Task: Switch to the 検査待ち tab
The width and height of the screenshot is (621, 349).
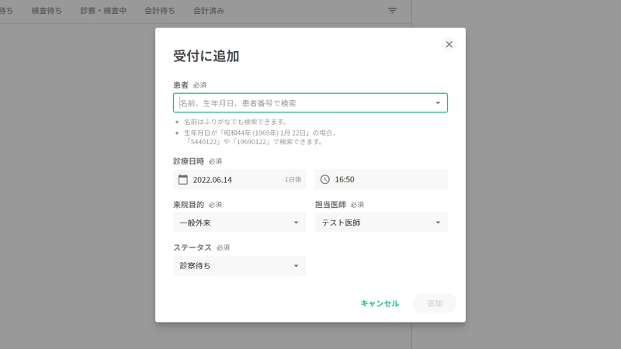Action: pyautogui.click(x=47, y=11)
